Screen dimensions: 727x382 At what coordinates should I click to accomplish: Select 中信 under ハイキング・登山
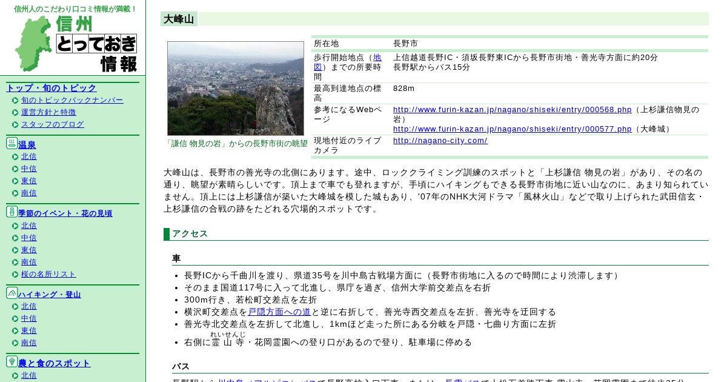[29, 318]
